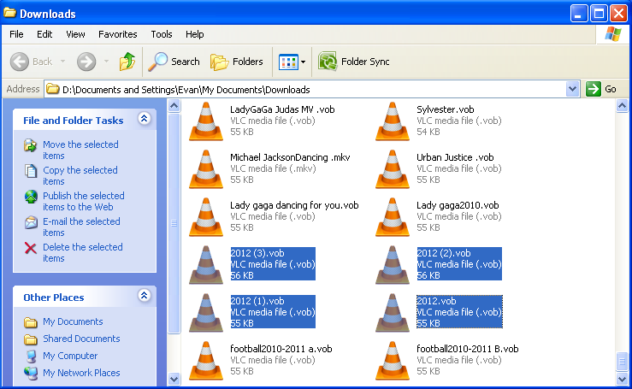Click the copy documents task icon

point(31,171)
